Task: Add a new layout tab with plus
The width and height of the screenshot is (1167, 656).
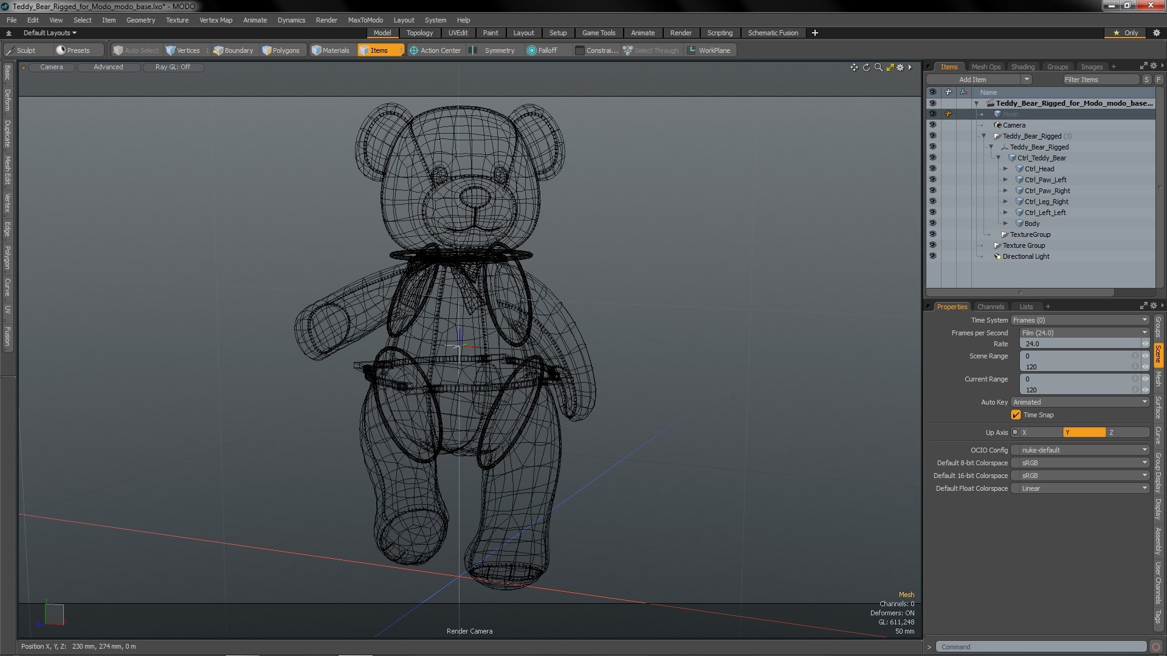Action: point(815,33)
